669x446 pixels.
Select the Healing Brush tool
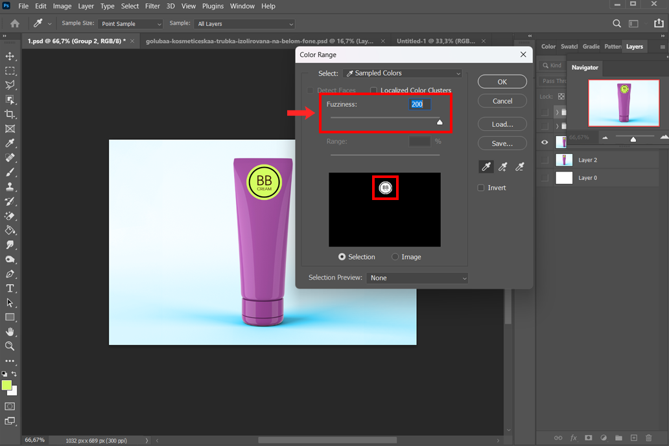[10, 157]
